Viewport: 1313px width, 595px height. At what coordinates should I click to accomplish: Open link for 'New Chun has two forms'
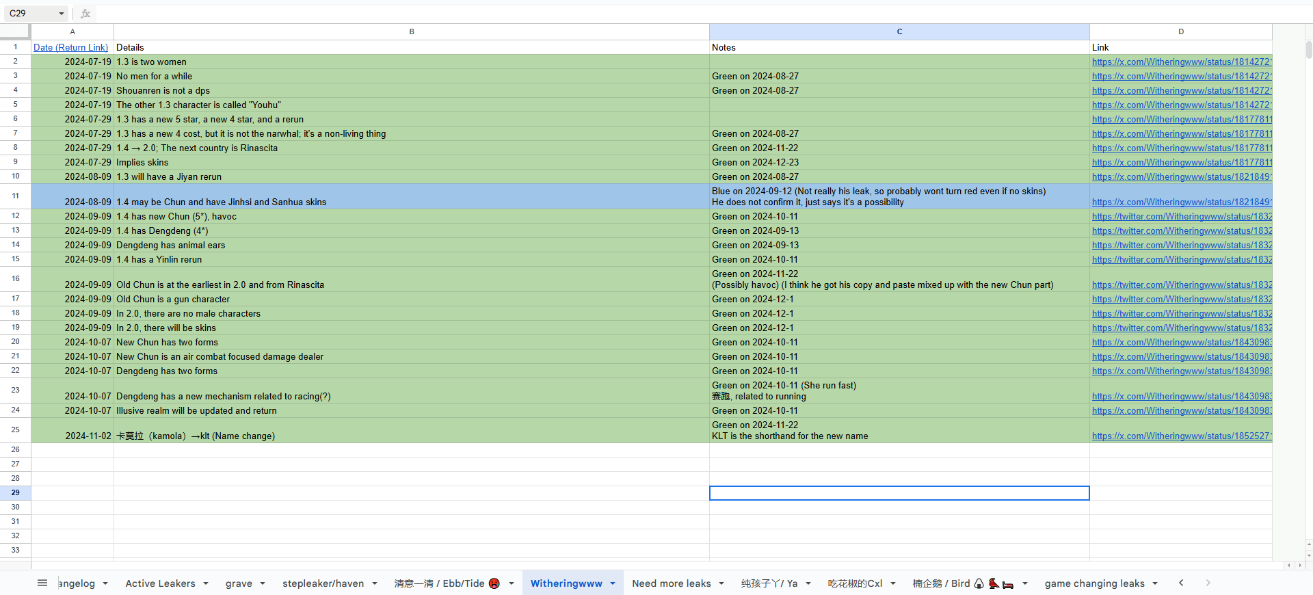[1182, 343]
